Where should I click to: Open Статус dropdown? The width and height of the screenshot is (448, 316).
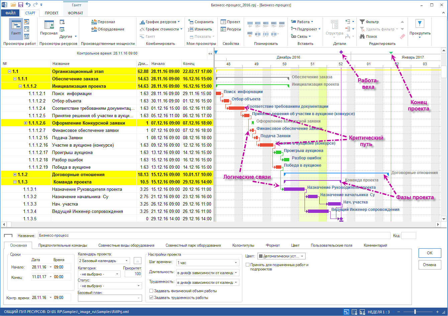(x=110, y=286)
